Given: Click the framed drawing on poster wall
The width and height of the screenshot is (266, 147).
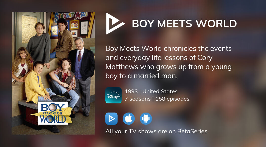Looking at the screenshot, I should [x=84, y=28].
